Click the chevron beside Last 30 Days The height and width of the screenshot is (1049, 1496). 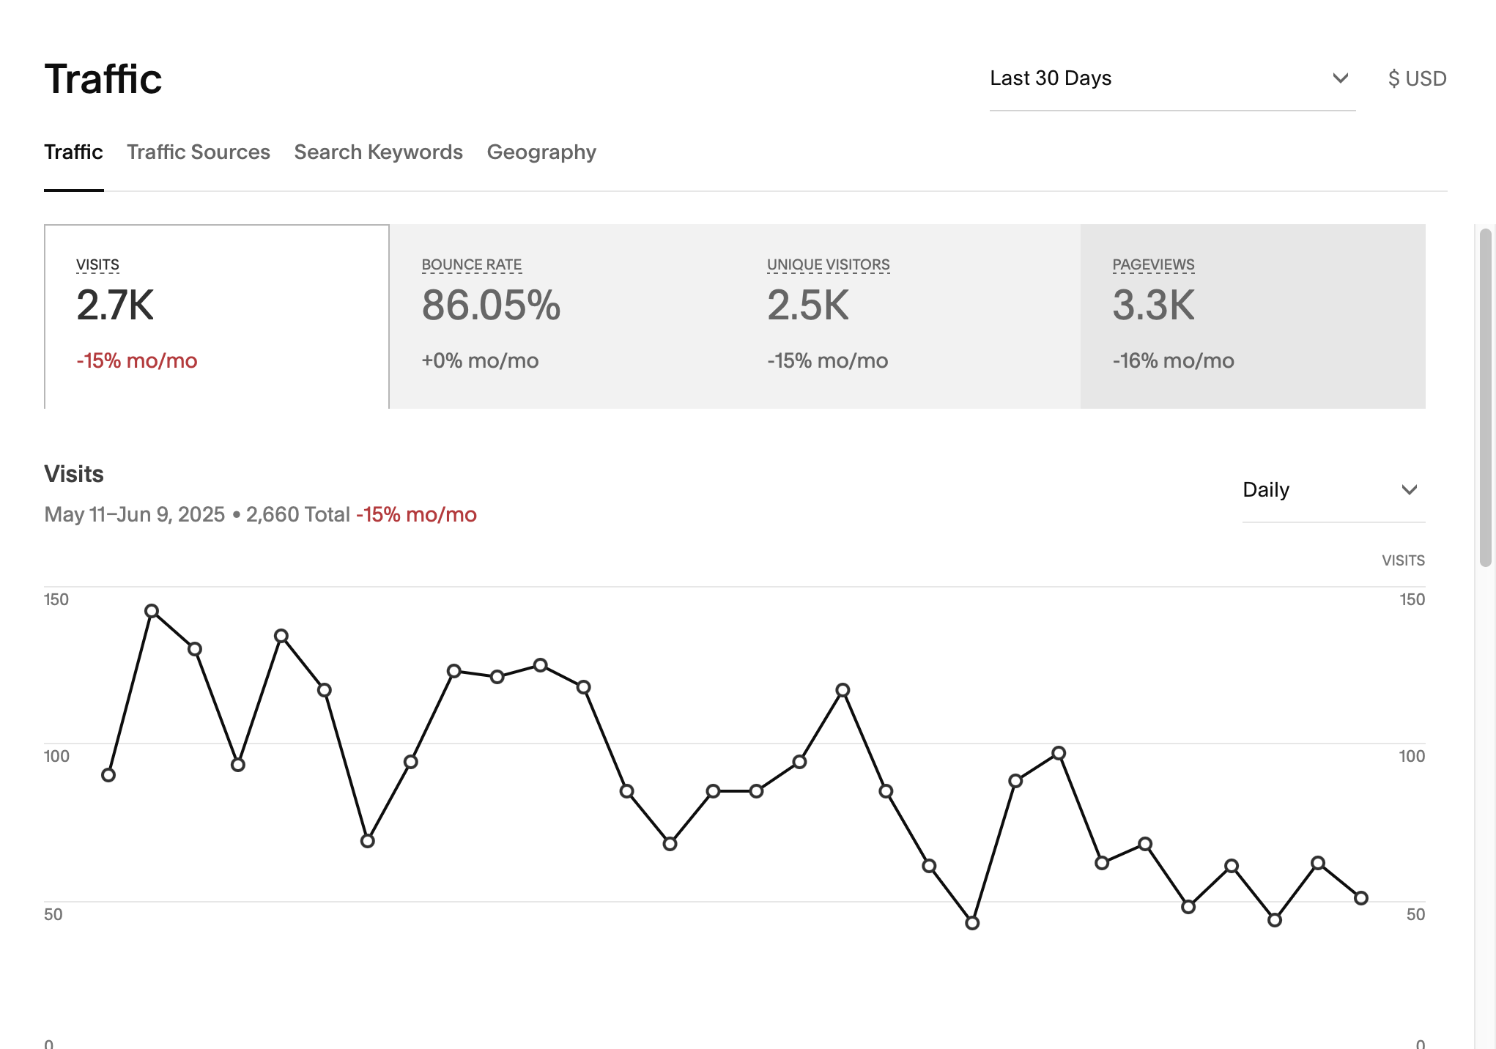[x=1340, y=78]
